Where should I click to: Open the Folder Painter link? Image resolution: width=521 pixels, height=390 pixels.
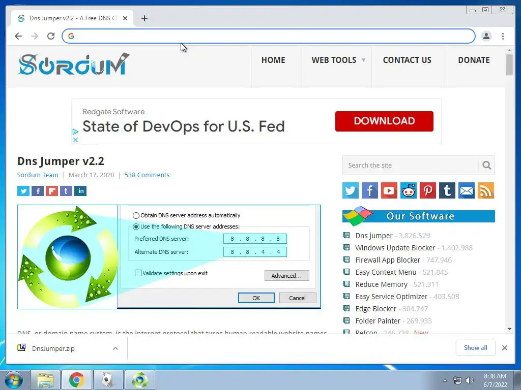[378, 321]
